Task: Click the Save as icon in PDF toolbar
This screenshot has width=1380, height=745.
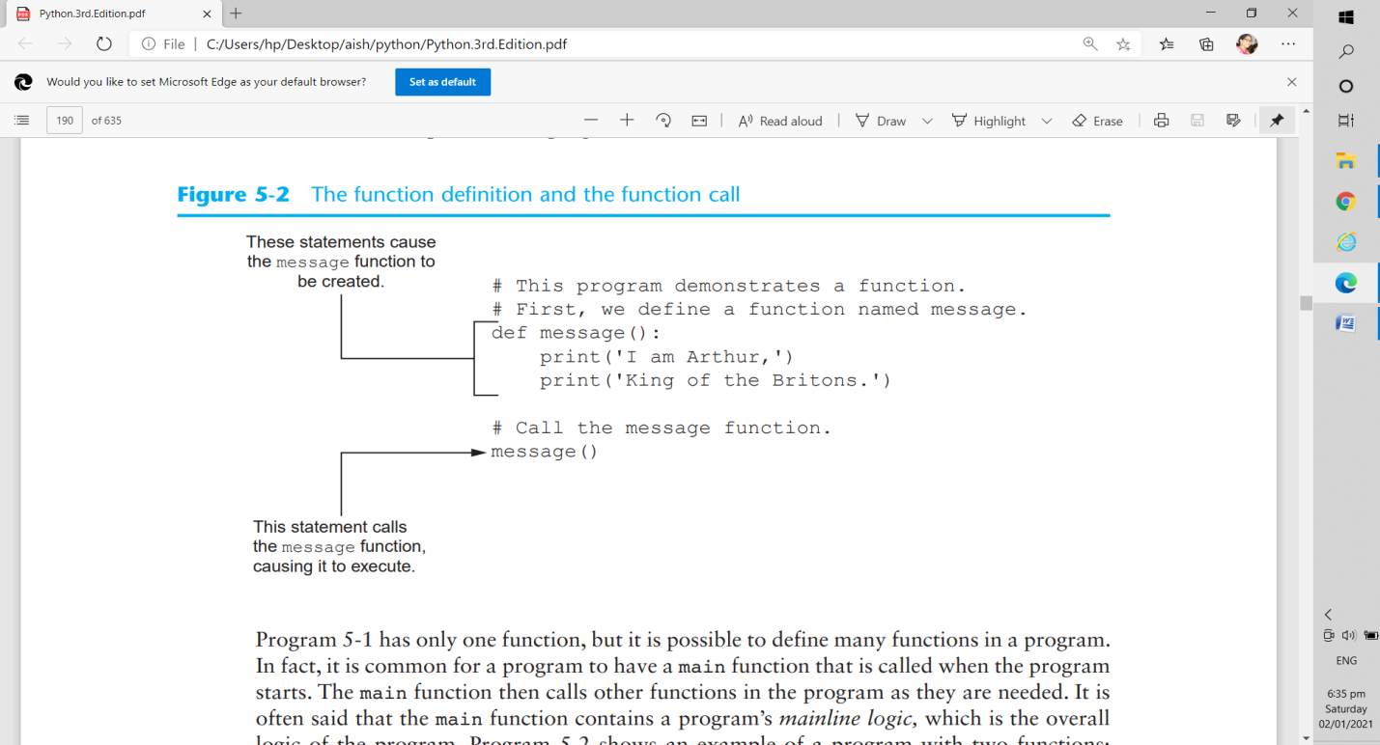Action: pyautogui.click(x=1233, y=121)
